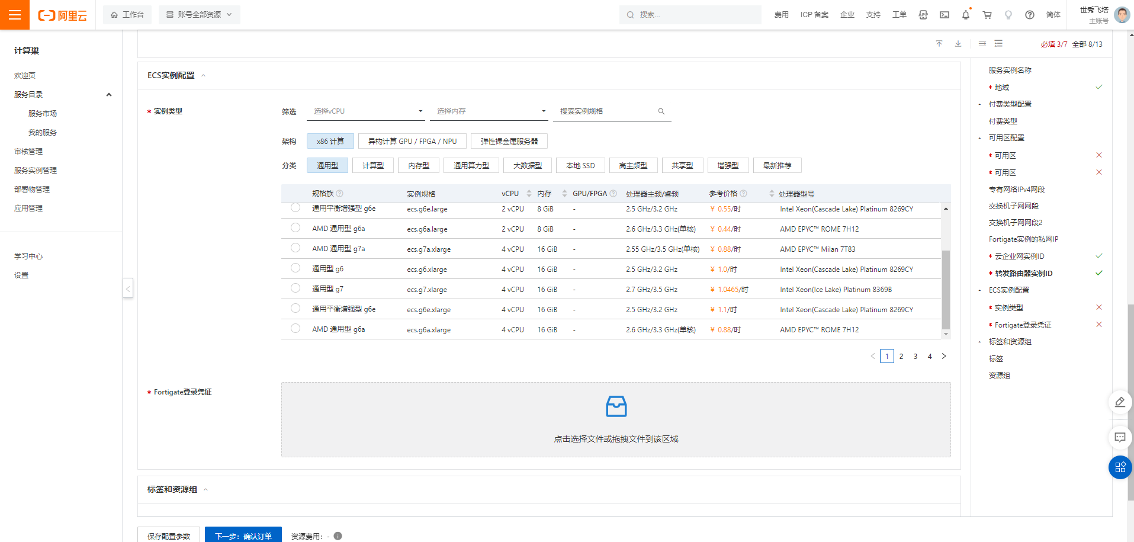Switch to the detailed outline view icon
The height and width of the screenshot is (542, 1134).
point(999,44)
